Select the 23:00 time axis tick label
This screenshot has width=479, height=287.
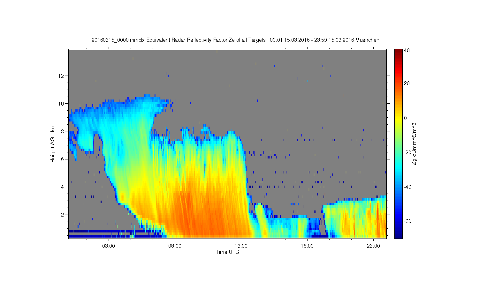point(373,246)
